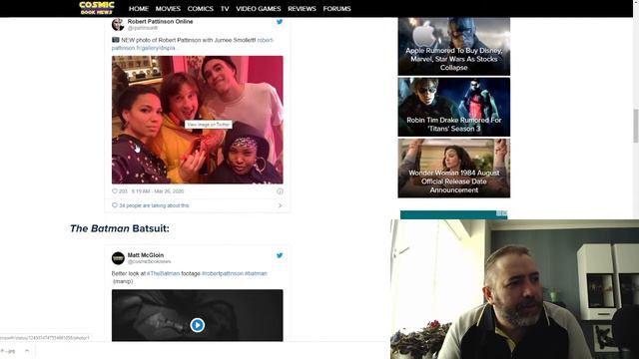Open 'Robin Tim Drake Rumored' Titans article
The width and height of the screenshot is (639, 359).
[x=454, y=107]
